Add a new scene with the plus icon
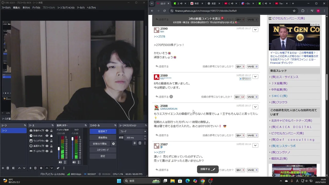The width and height of the screenshot is (329, 185). 3,168
